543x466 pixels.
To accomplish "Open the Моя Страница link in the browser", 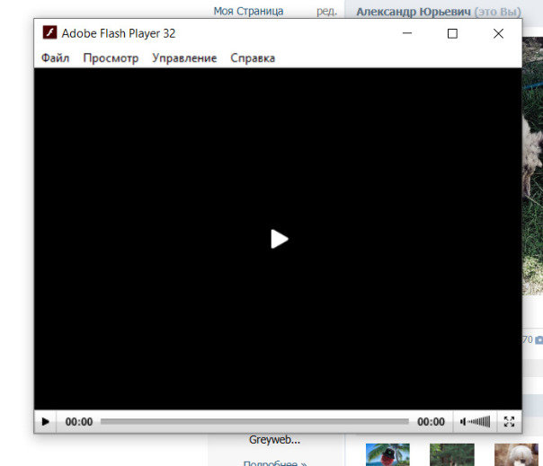I will point(248,11).
